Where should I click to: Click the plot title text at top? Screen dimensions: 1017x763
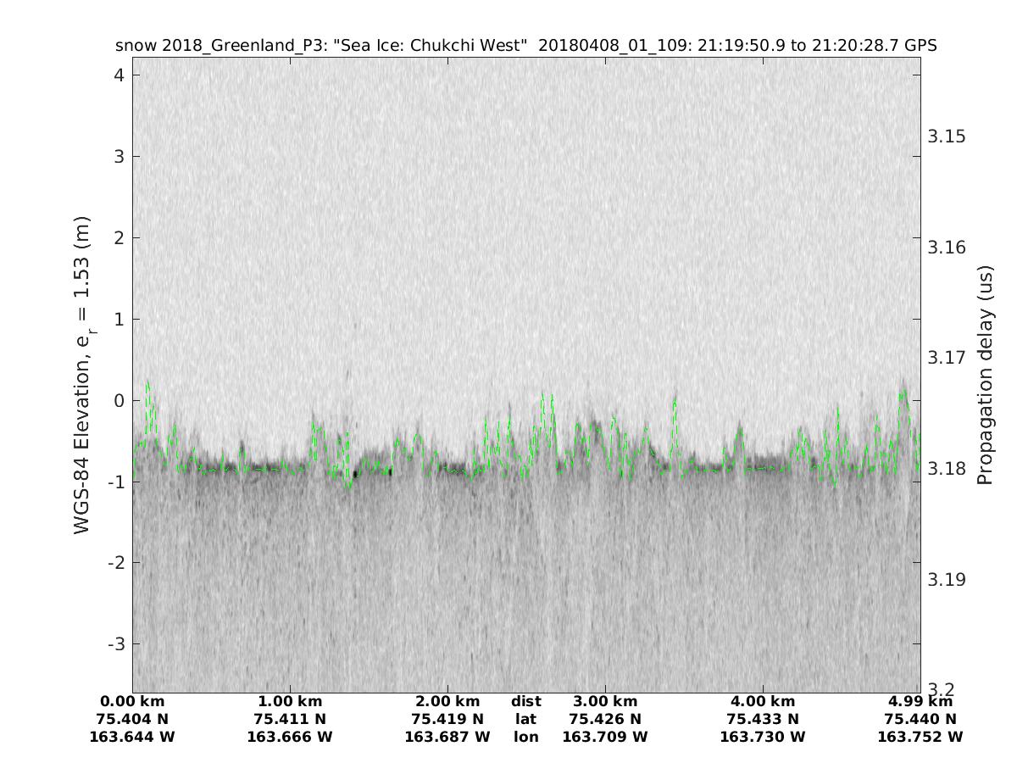click(525, 45)
